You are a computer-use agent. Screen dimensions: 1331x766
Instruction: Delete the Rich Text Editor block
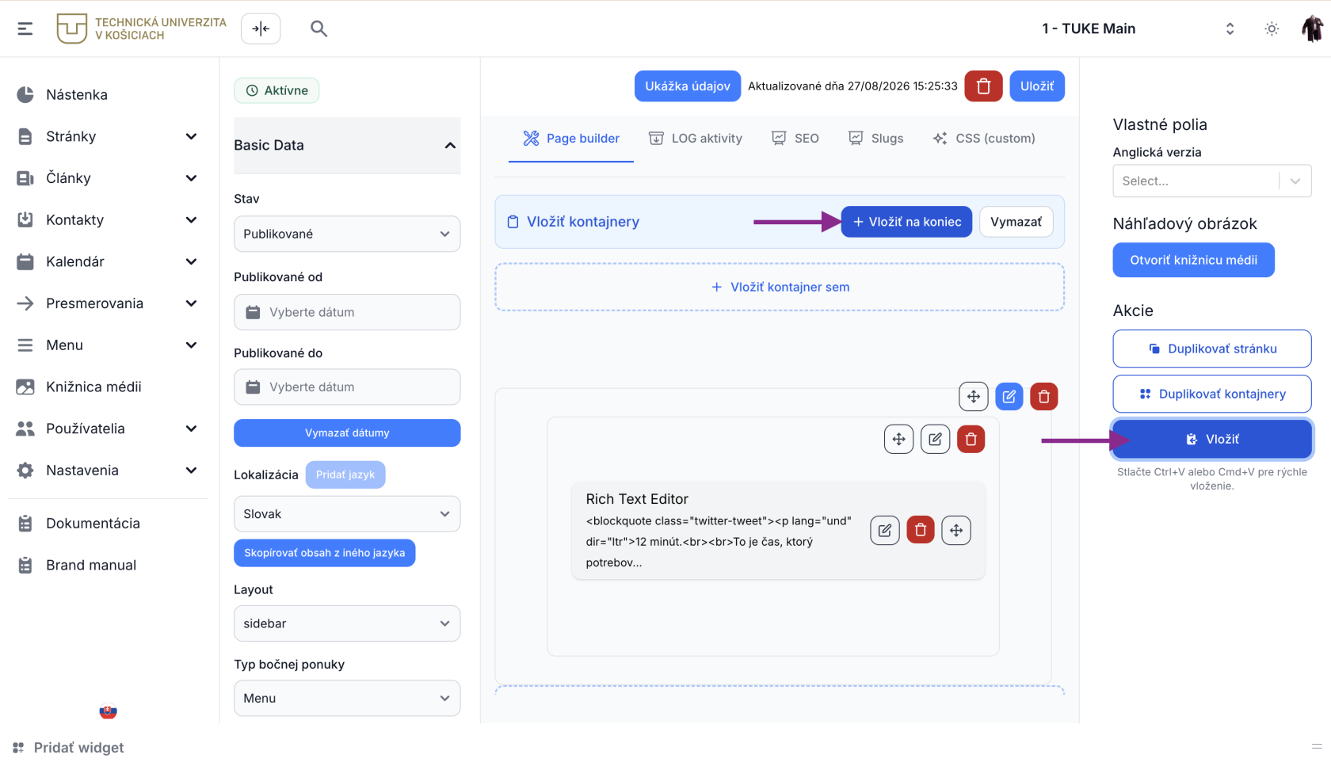point(921,531)
